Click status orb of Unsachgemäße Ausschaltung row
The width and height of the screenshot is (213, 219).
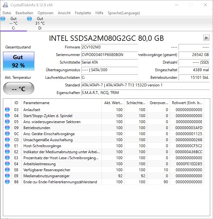(7, 140)
